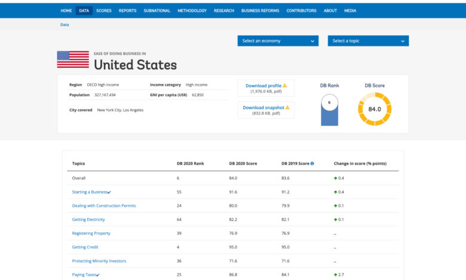The image size is (466, 280).
Task: Click the Overall row label
Action: pyautogui.click(x=79, y=178)
